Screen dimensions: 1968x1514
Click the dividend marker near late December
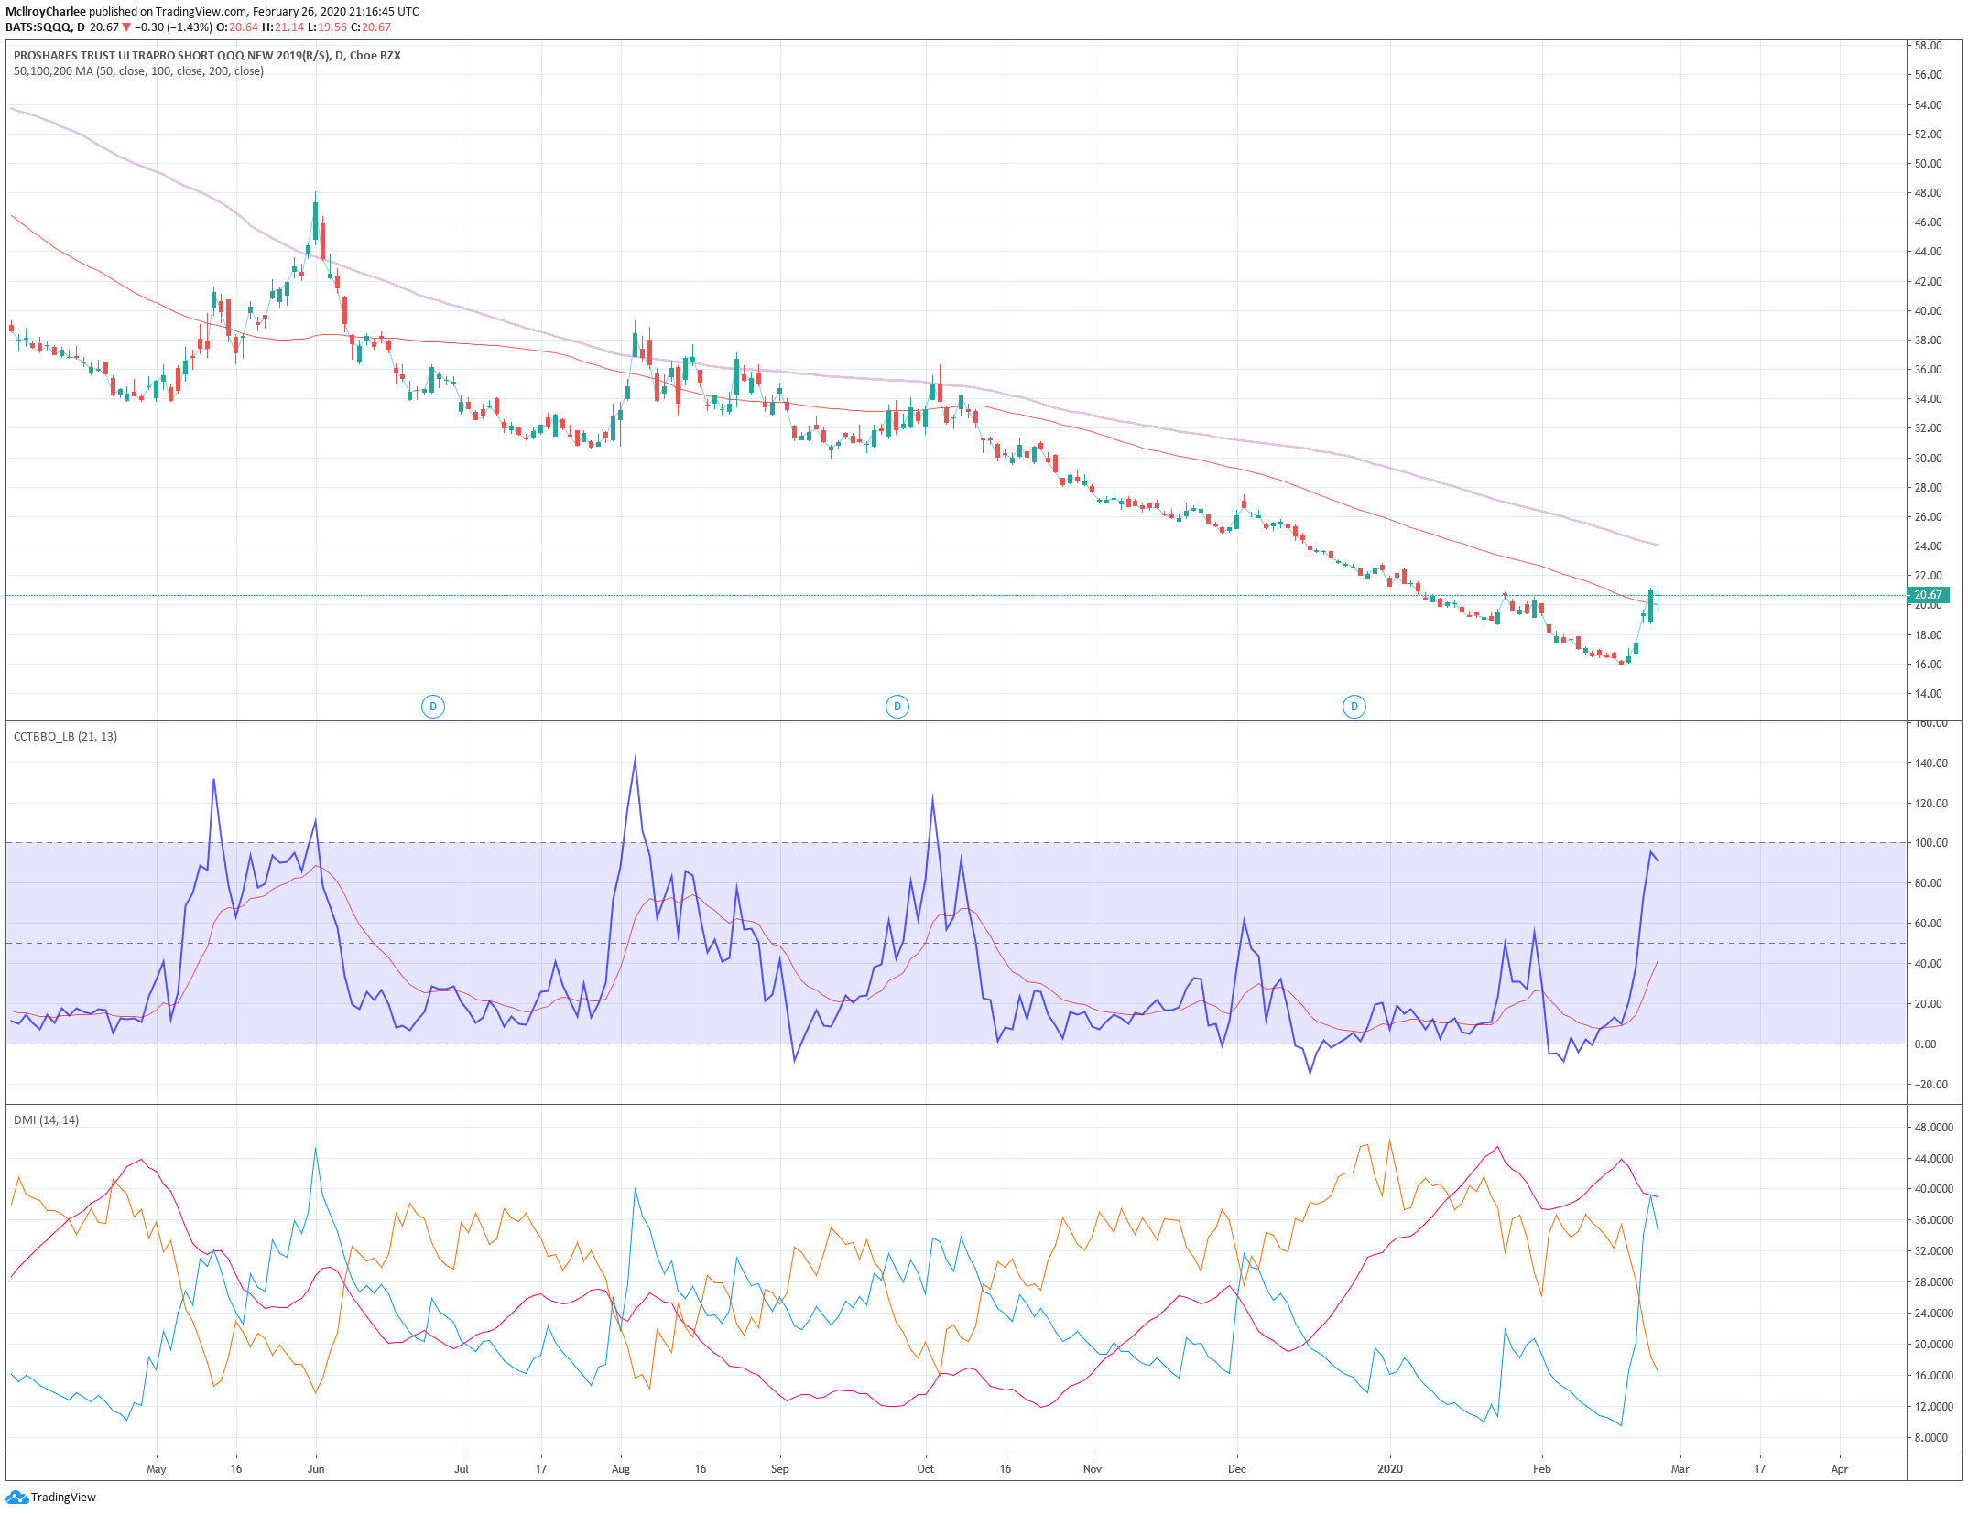tap(1354, 706)
